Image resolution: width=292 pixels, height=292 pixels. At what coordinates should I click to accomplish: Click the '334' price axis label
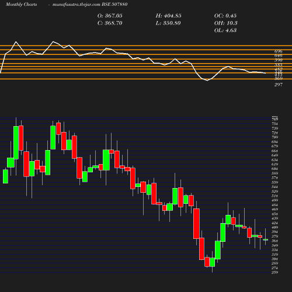click(x=274, y=250)
